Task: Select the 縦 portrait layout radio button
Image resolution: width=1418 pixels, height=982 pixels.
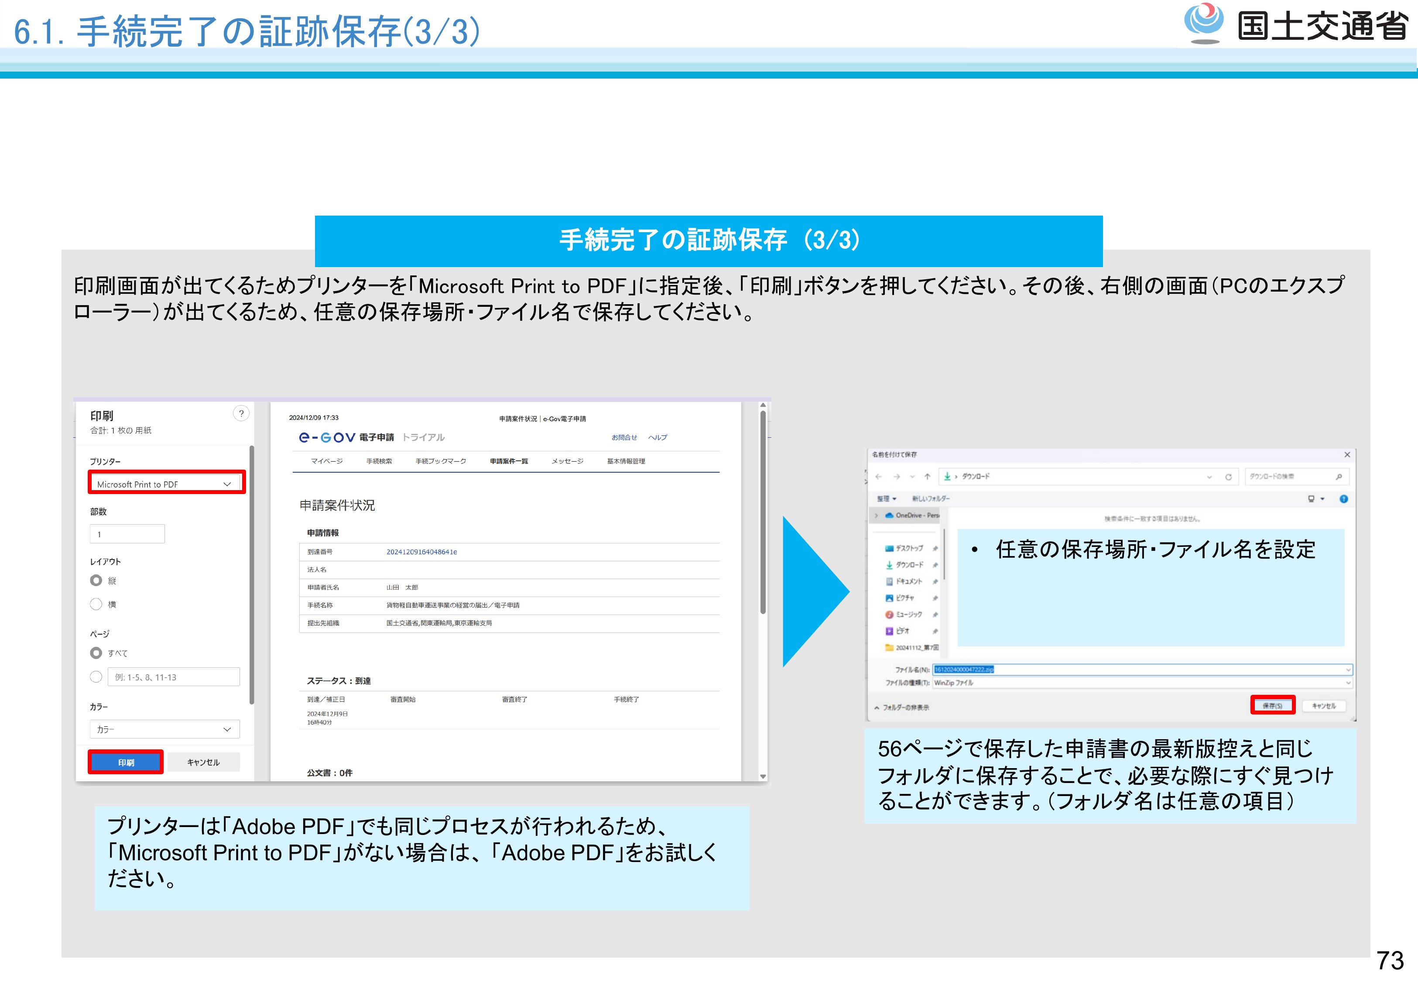Action: click(96, 580)
